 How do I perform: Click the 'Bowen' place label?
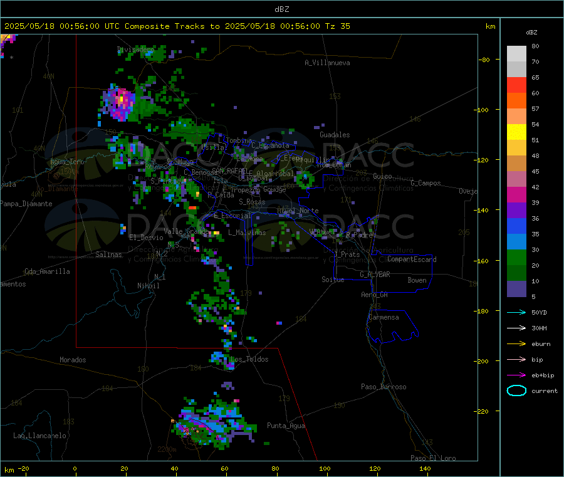tap(417, 280)
